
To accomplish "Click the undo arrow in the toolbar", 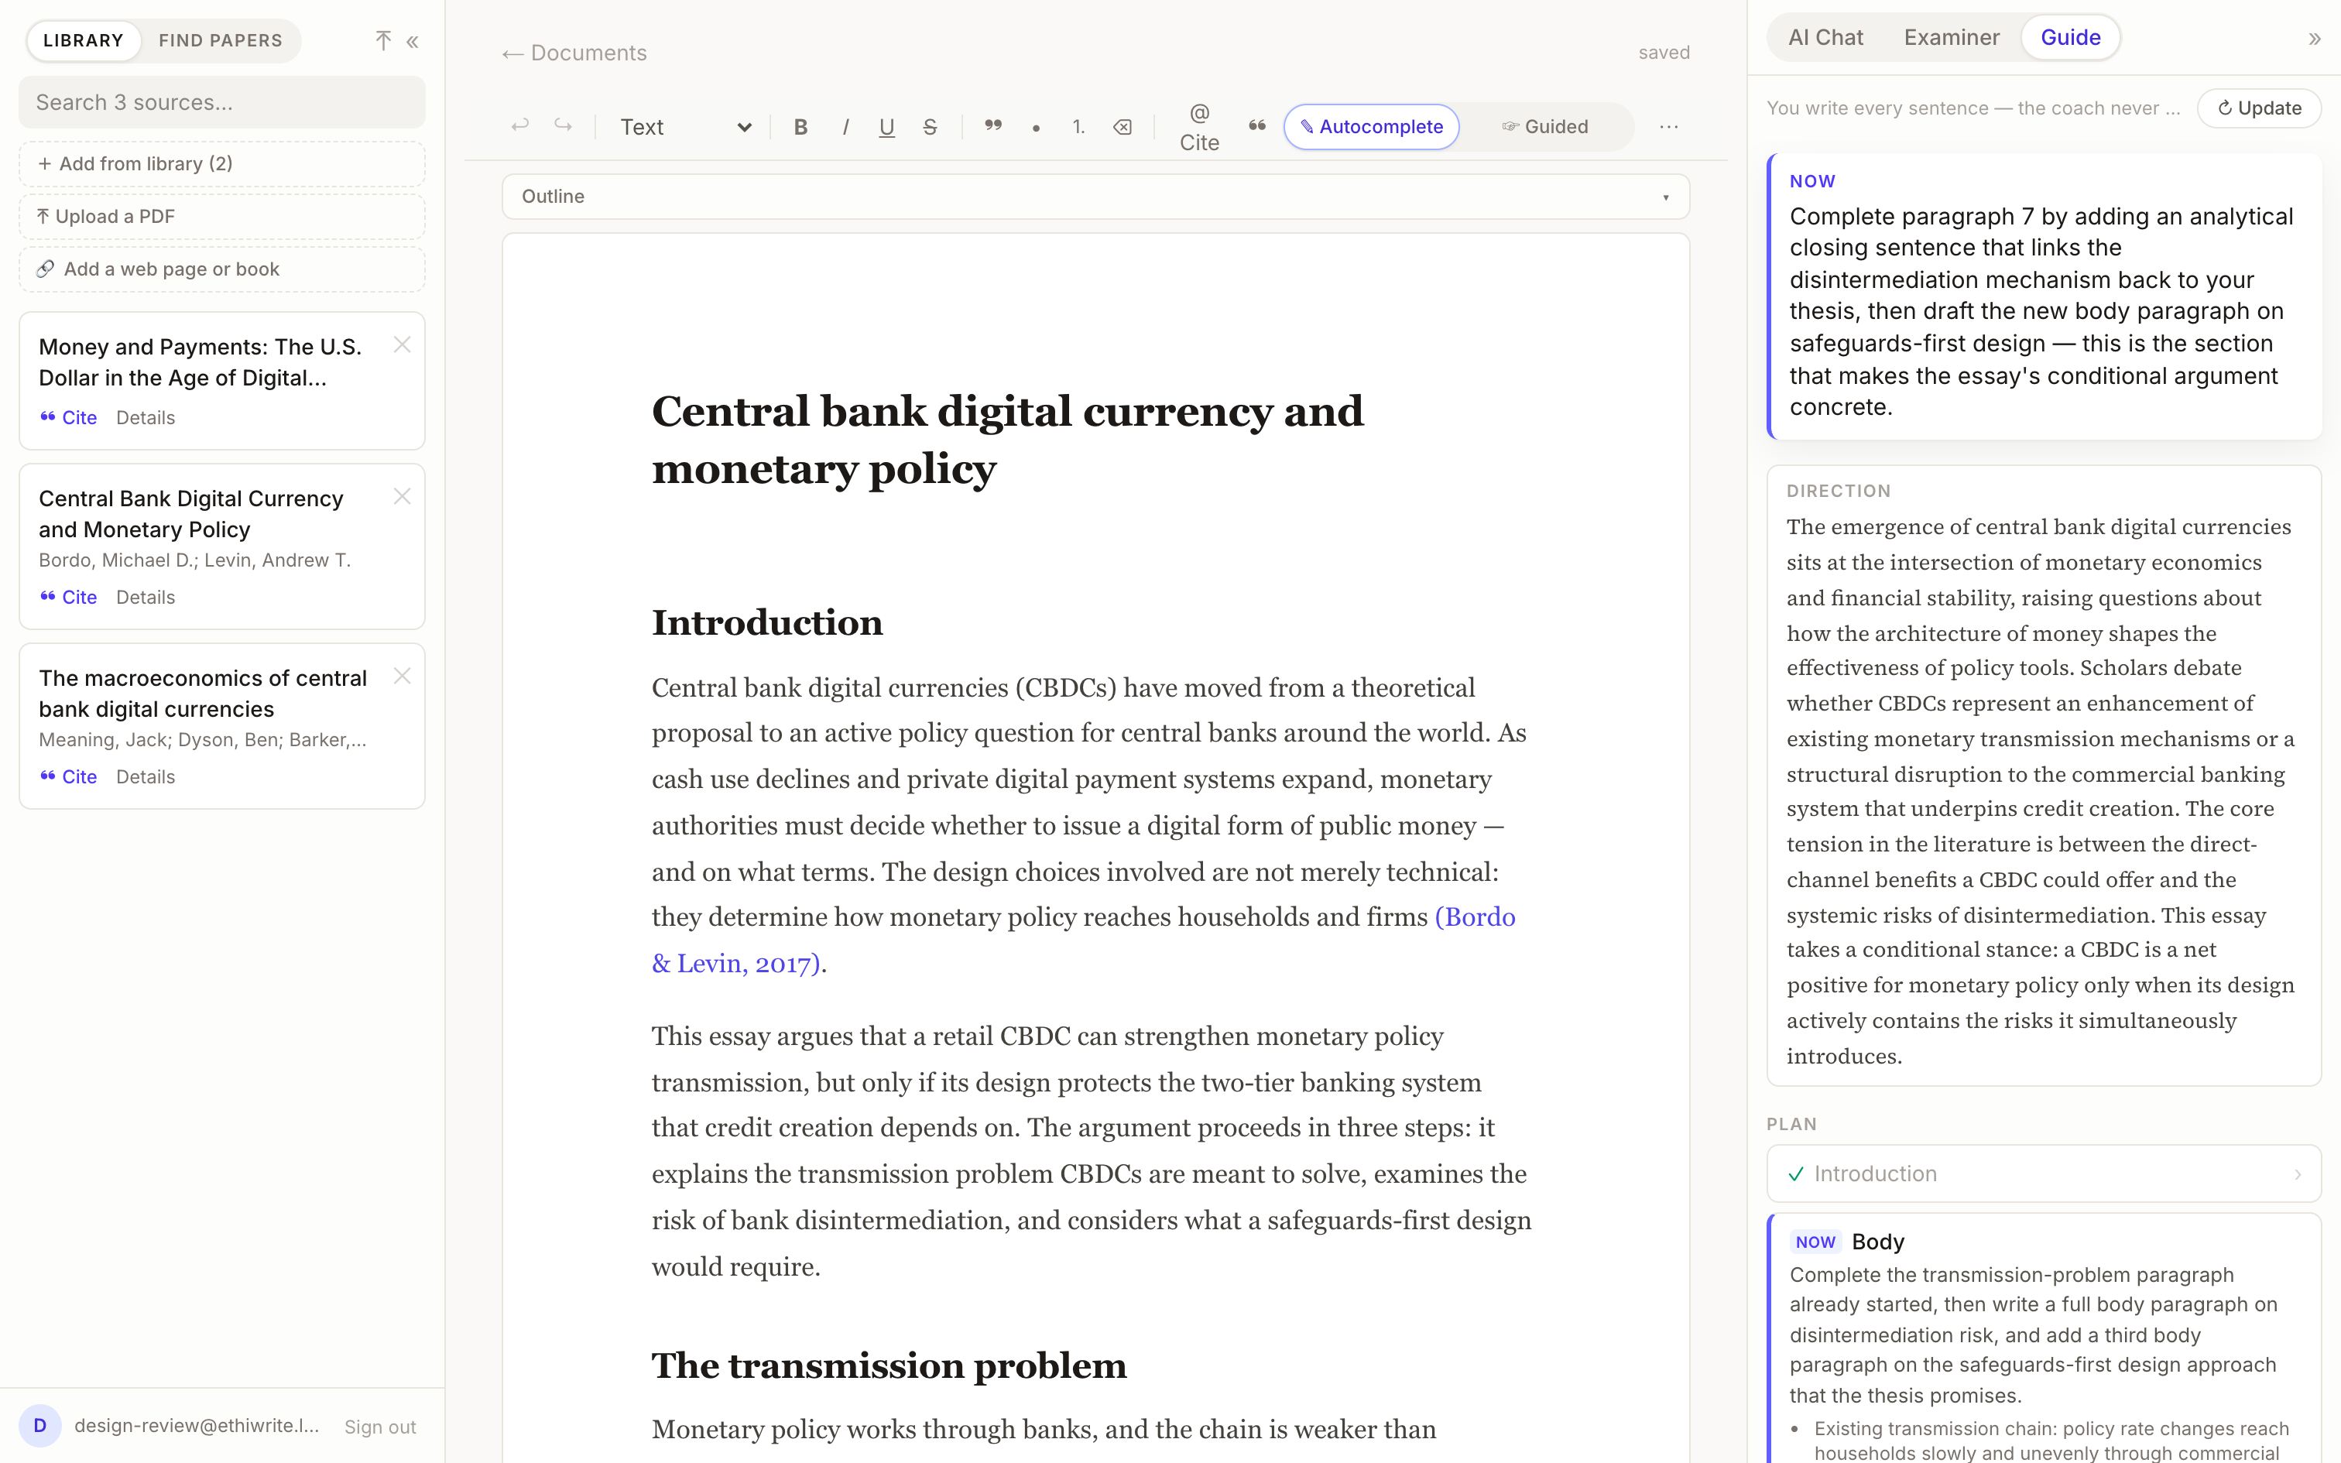I will pyautogui.click(x=520, y=125).
